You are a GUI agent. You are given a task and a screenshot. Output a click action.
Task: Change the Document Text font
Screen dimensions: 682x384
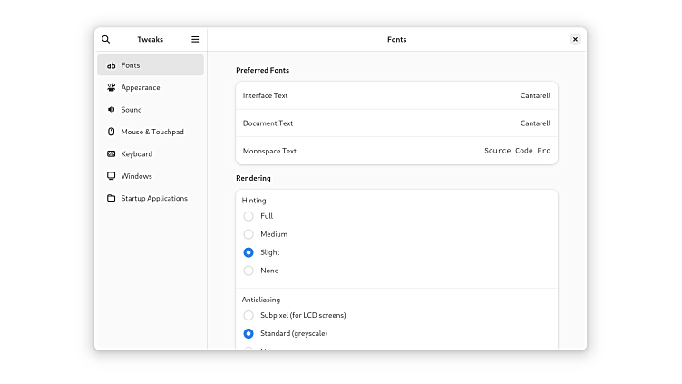396,123
